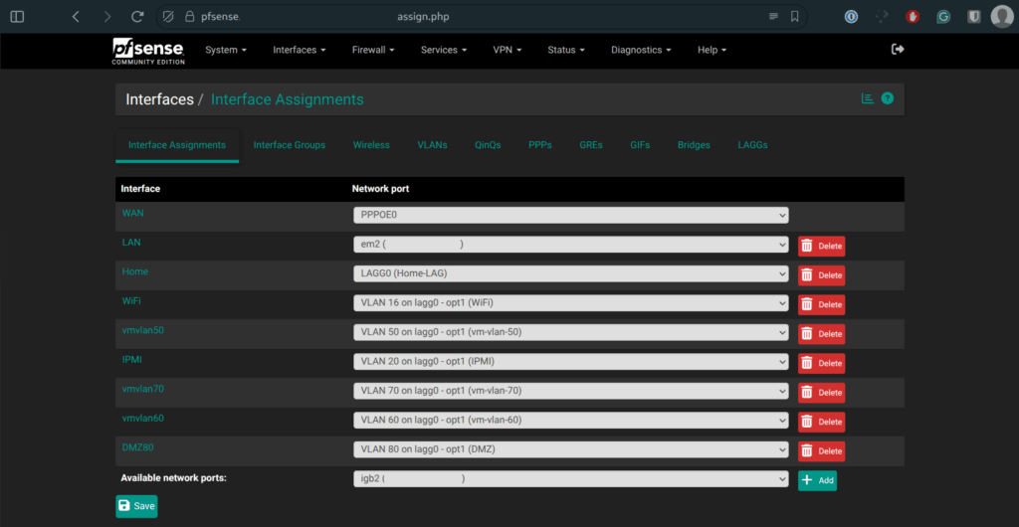
Task: Switch to the LAGGs tab
Action: coord(752,145)
